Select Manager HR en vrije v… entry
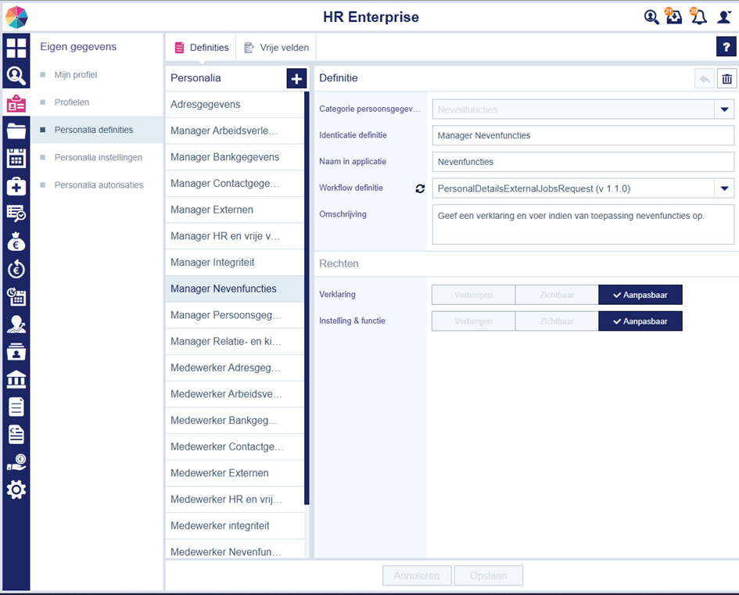This screenshot has height=595, width=739. tap(235, 236)
